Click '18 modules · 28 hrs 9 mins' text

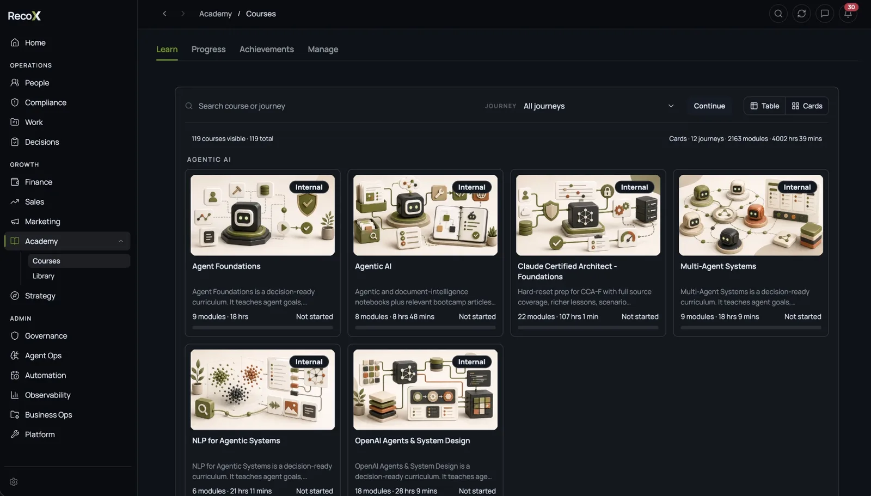tap(396, 491)
